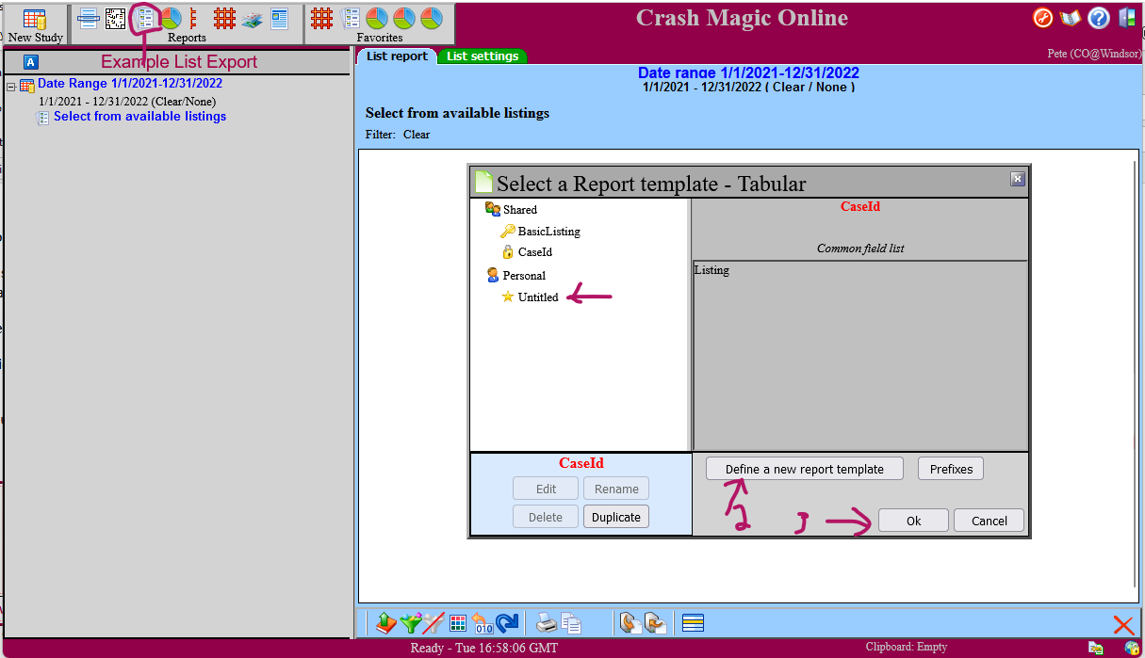The width and height of the screenshot is (1145, 658).
Task: Click the Common field list label
Action: click(x=860, y=249)
